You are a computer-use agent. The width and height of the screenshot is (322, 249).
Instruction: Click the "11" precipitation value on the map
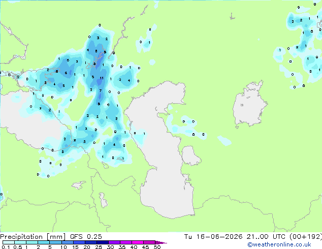point(102,78)
